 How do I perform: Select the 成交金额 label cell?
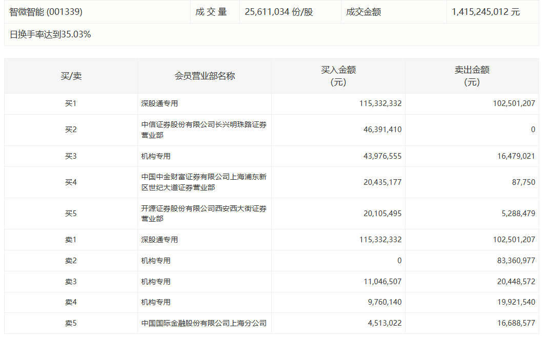point(363,12)
